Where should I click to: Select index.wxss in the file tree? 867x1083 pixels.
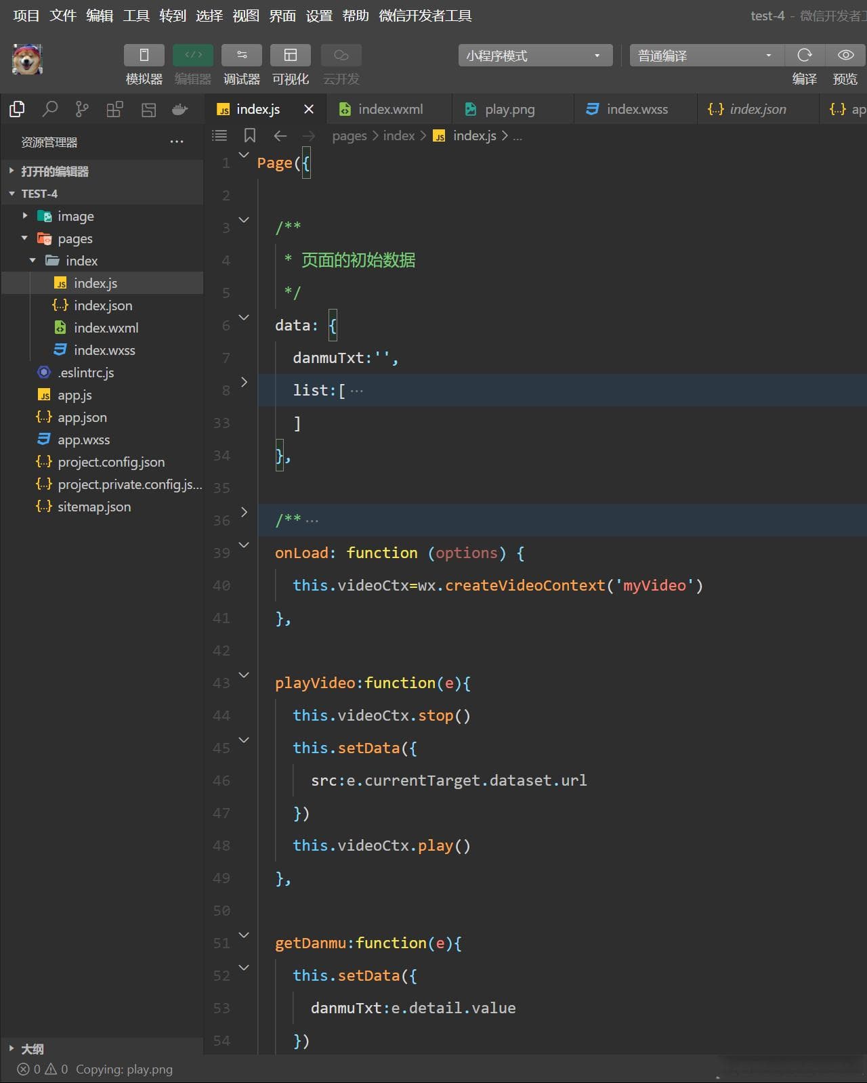(102, 350)
